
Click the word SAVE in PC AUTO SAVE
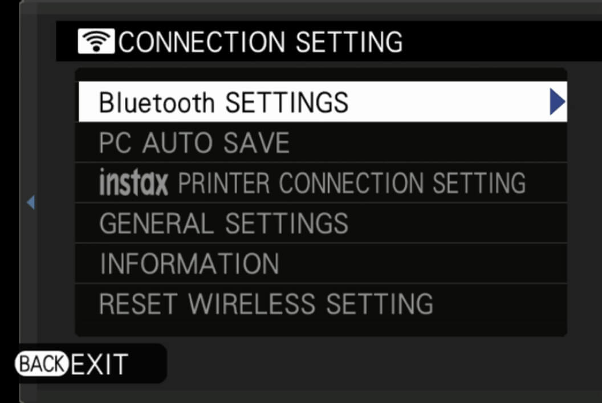[257, 143]
